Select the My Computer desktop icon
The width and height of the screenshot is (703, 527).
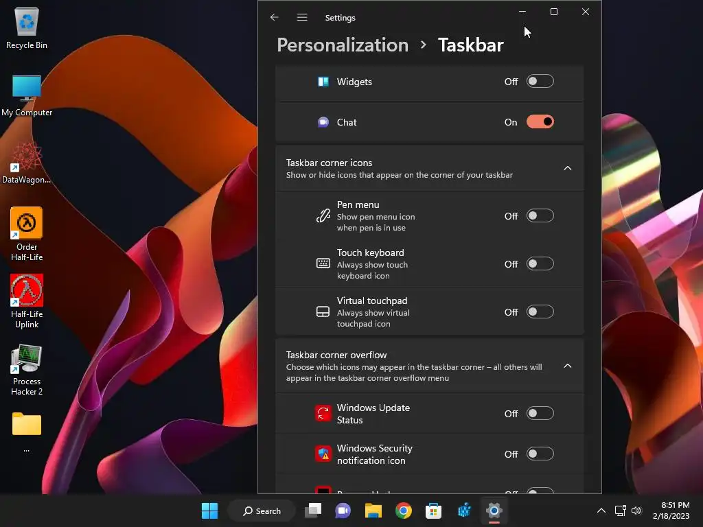pyautogui.click(x=27, y=95)
